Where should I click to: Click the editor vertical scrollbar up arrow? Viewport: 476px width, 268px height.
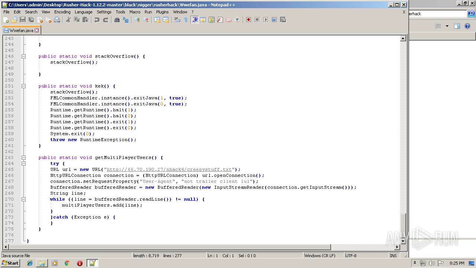point(403,38)
